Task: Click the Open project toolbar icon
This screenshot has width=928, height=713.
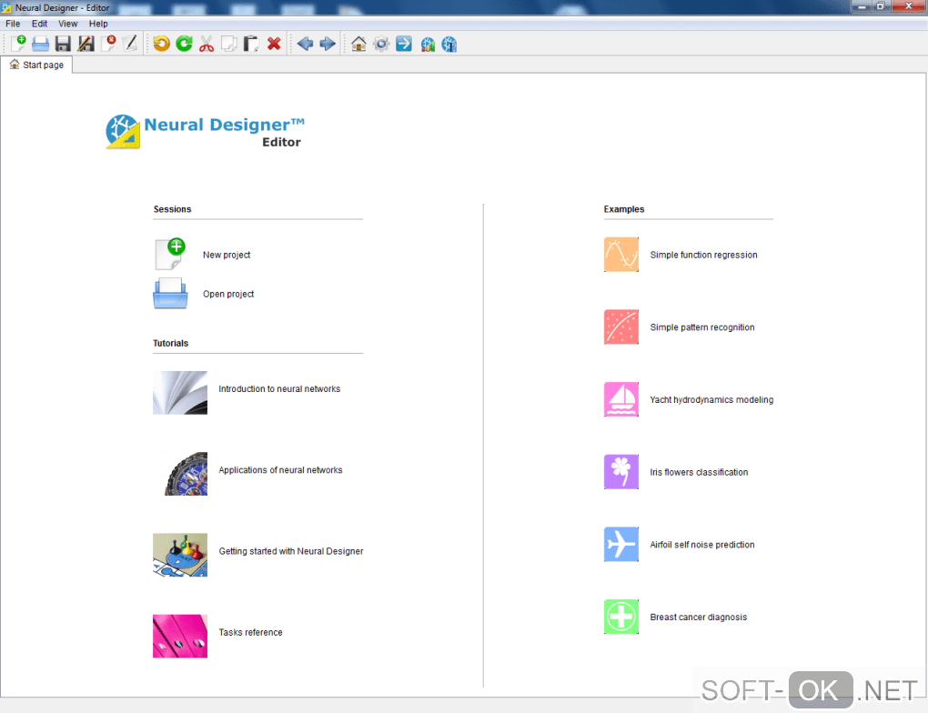Action: [40, 44]
